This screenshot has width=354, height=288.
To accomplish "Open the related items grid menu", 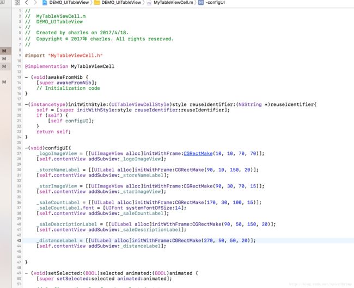I will pyautogui.click(x=17, y=3).
